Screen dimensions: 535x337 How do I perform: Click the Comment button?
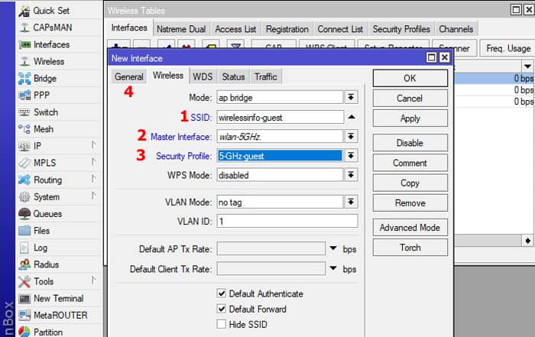410,163
